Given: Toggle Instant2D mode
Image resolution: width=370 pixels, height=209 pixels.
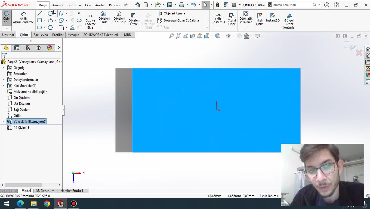Looking at the screenshot, I should pyautogui.click(x=273, y=17).
